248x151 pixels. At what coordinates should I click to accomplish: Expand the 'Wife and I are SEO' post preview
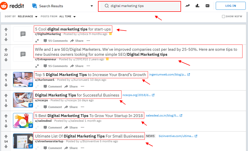coord(37,66)
